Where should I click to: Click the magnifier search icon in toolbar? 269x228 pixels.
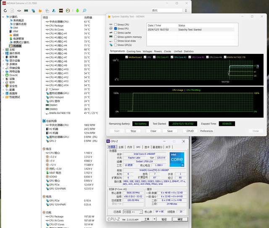pos(84,10)
